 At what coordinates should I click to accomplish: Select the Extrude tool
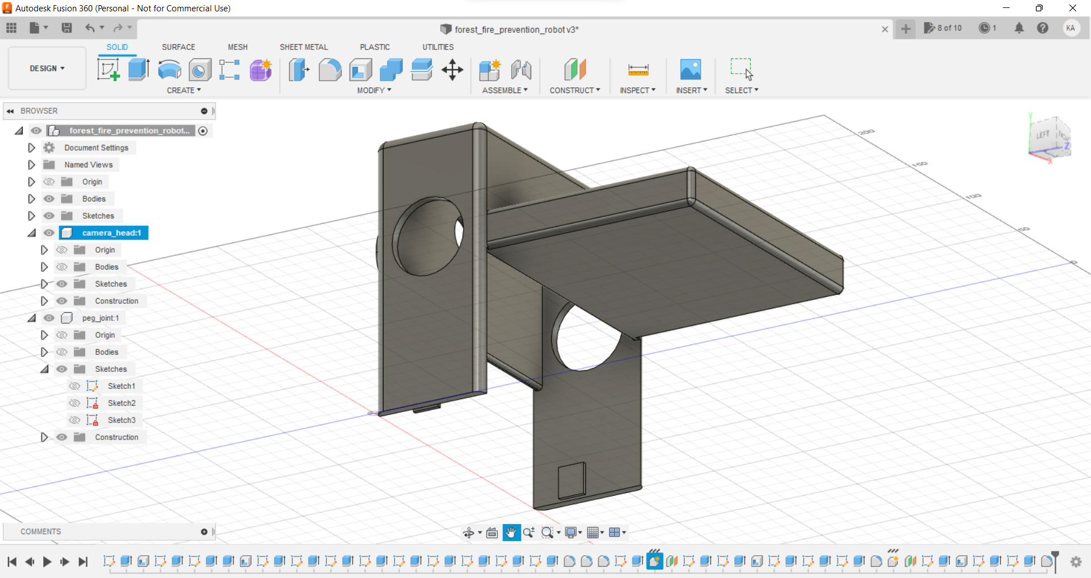coord(138,69)
